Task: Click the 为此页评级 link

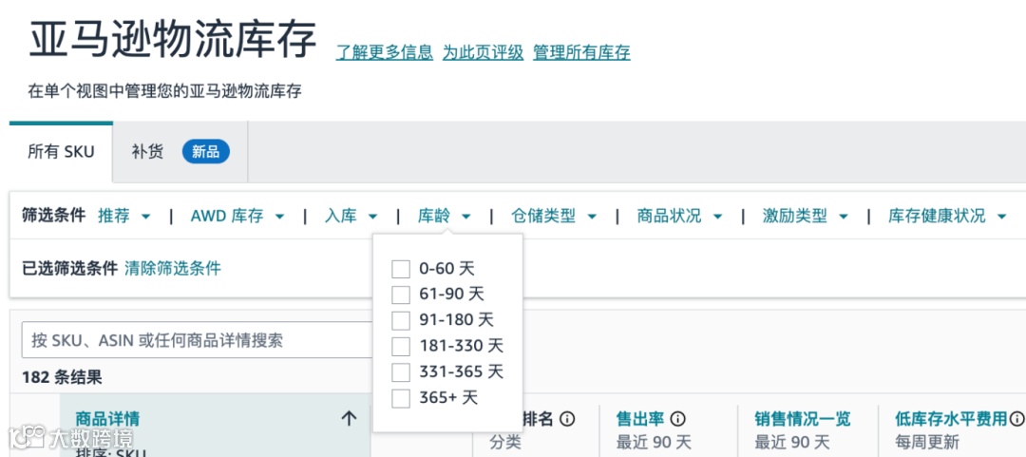Action: click(x=483, y=52)
